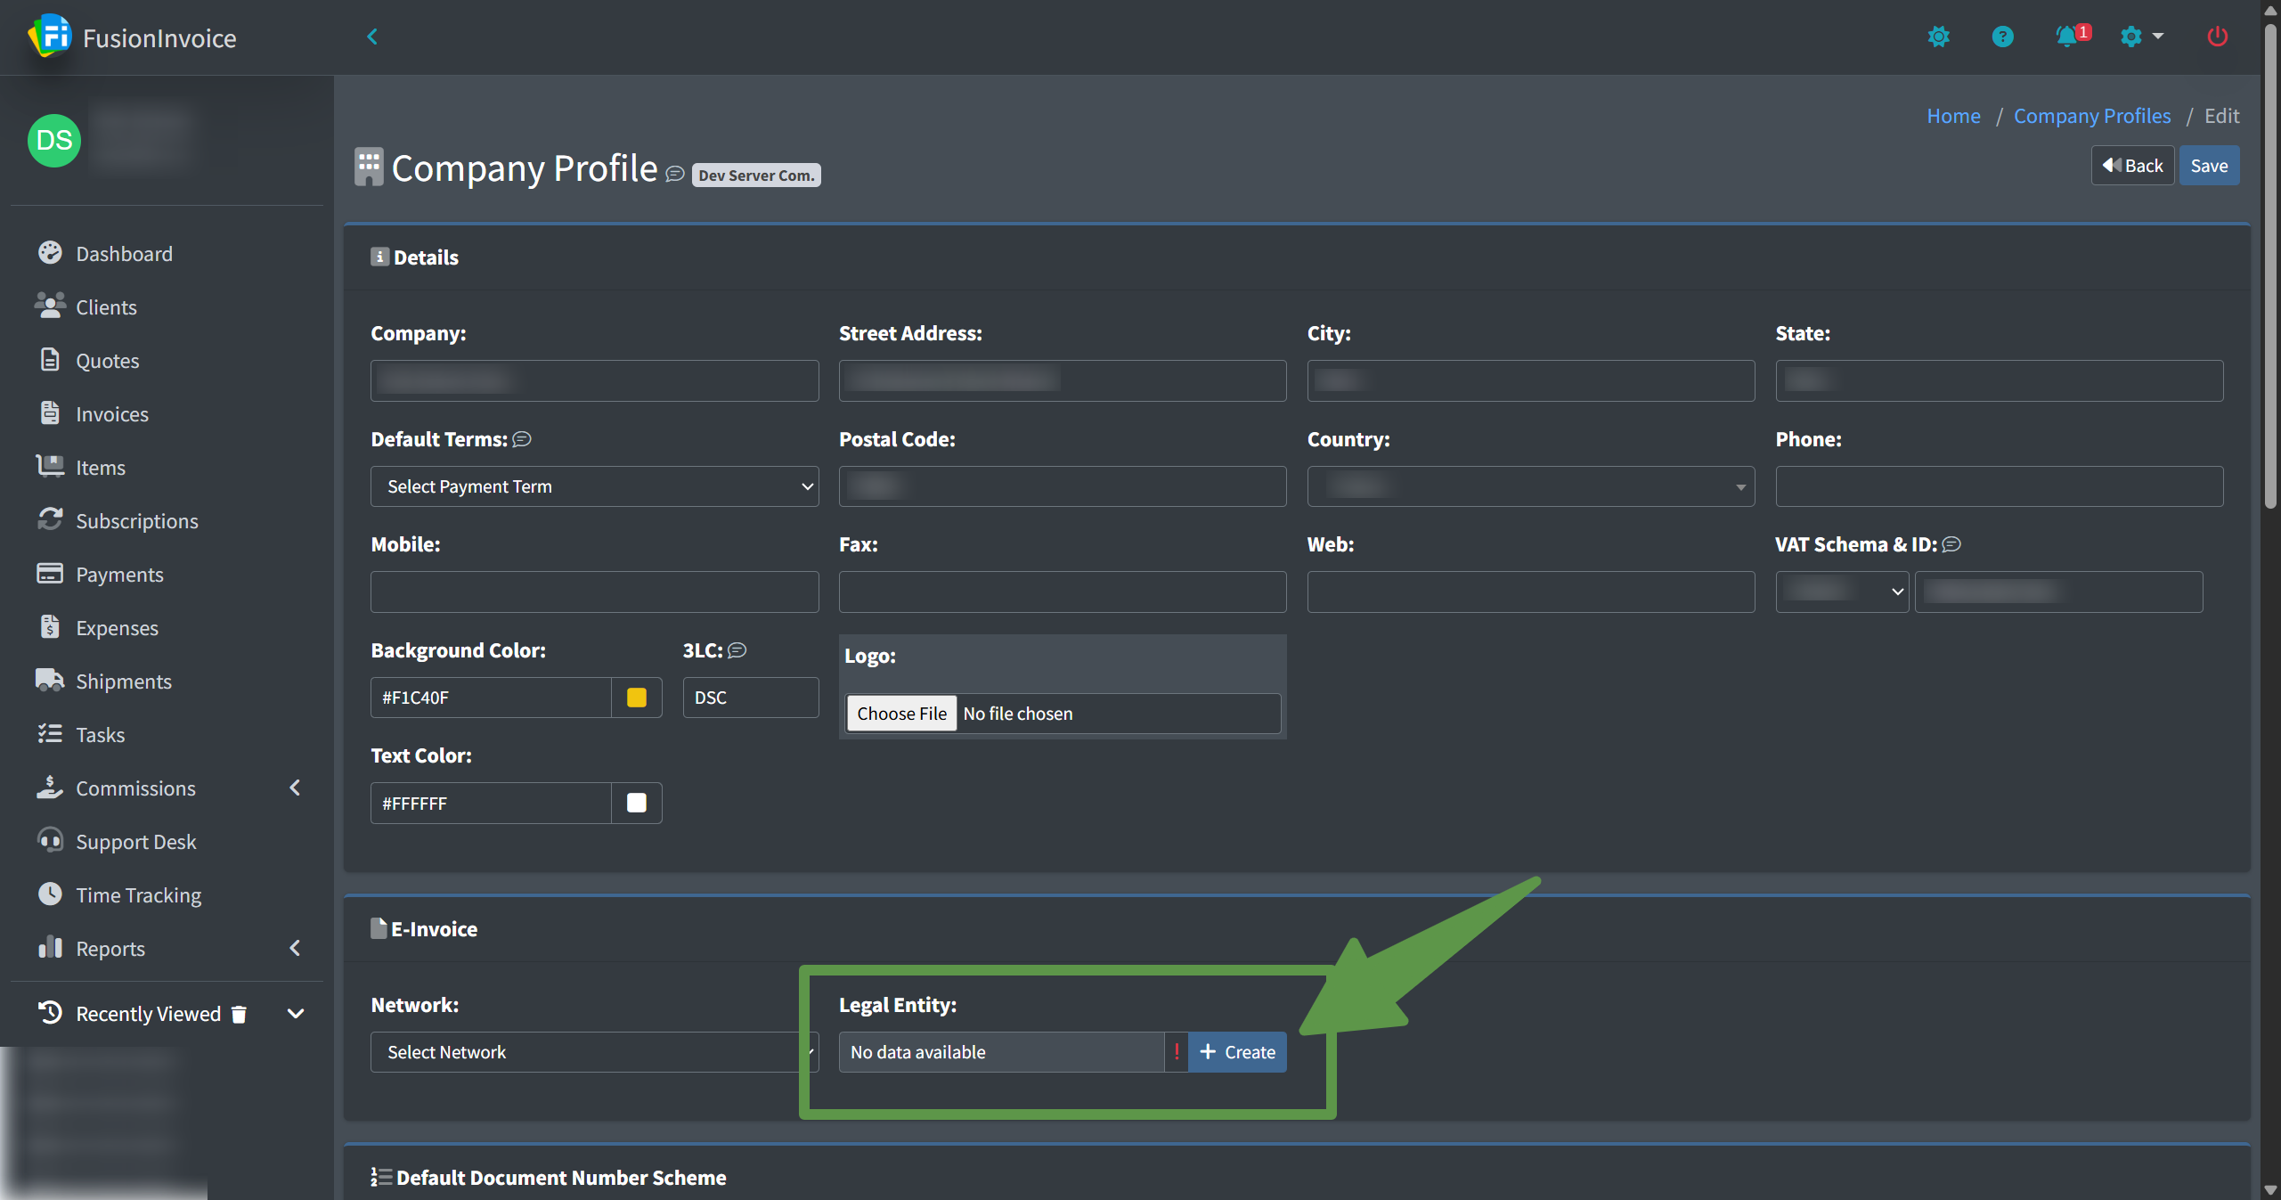This screenshot has height=1200, width=2281.
Task: Click the trash icon beside Recently Viewed
Action: 239,1014
